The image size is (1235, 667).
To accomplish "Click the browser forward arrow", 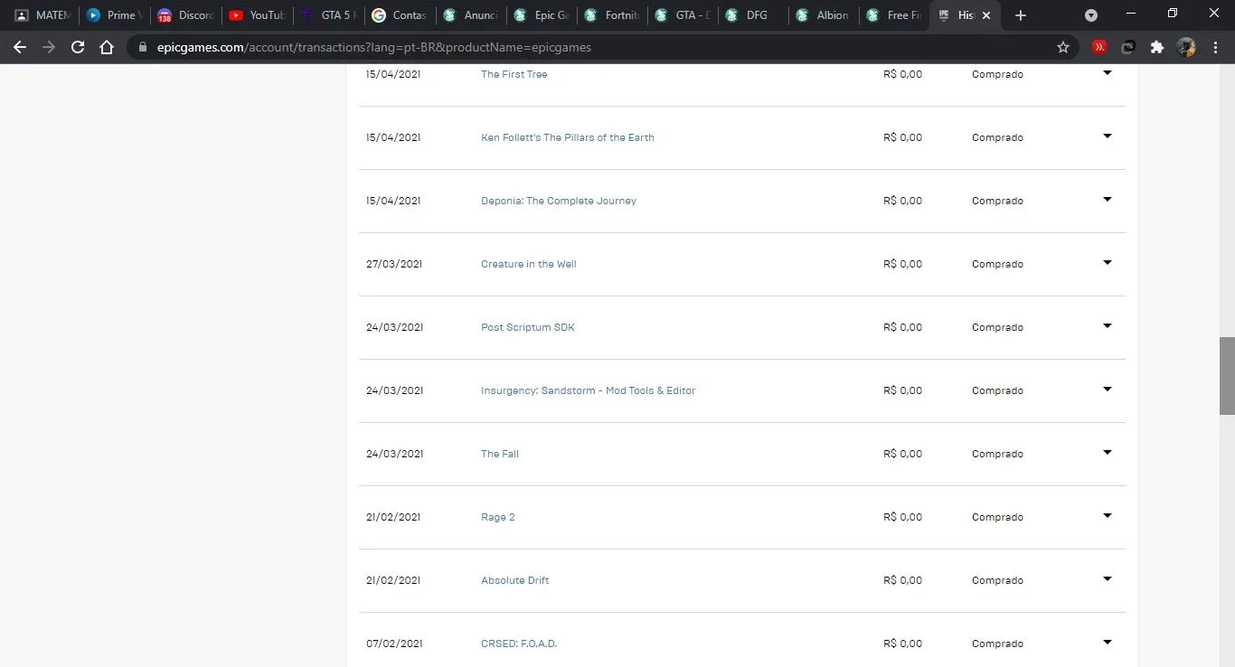I will (x=49, y=47).
